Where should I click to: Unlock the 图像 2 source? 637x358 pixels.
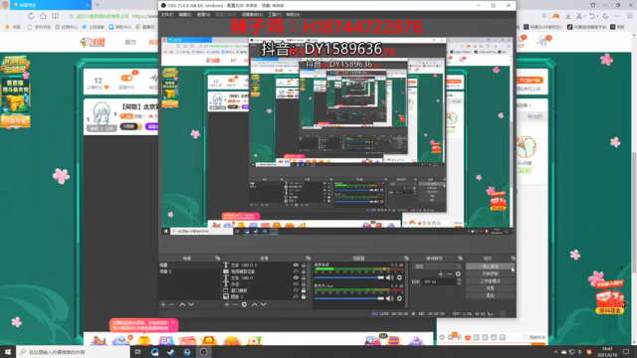tap(304, 296)
